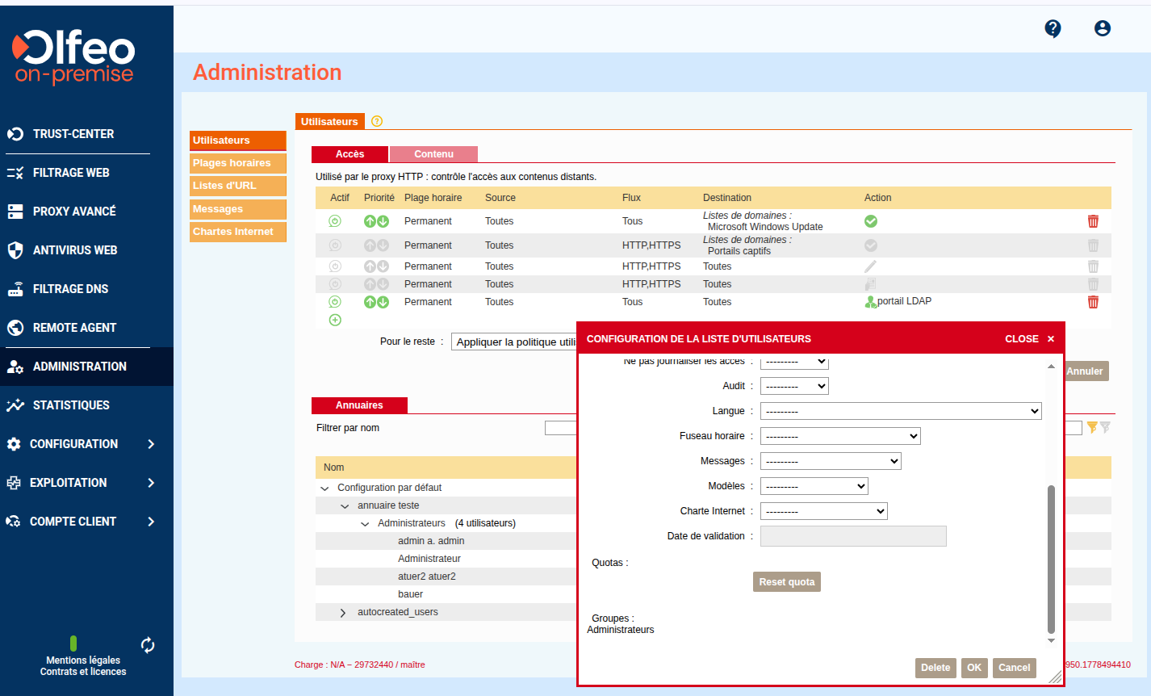Open Plages horaires side menu
Image resolution: width=1151 pixels, height=696 pixels.
click(238, 163)
